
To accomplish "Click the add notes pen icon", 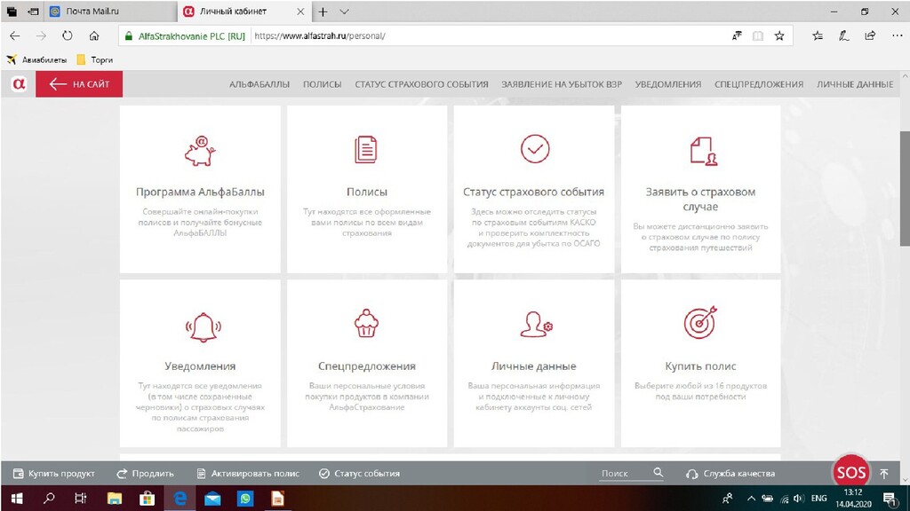I will pos(844,35).
